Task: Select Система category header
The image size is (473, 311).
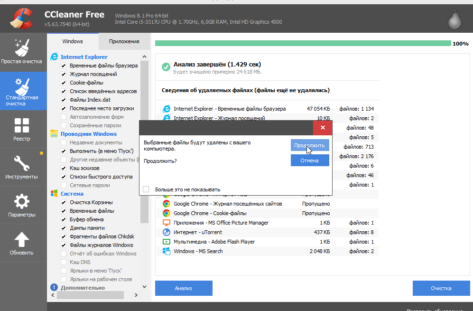Action: coord(72,194)
